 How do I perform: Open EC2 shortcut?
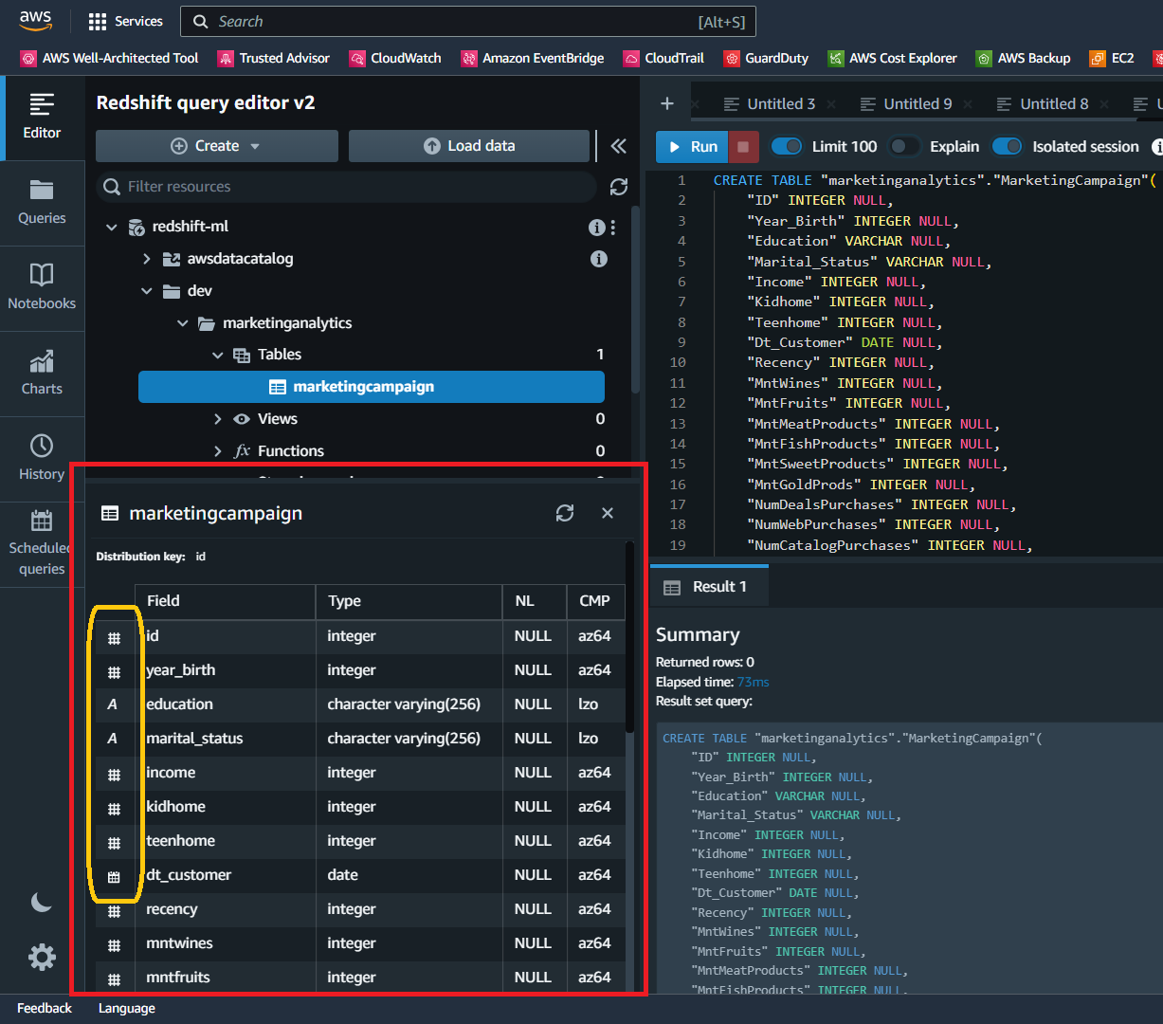pos(1112,58)
